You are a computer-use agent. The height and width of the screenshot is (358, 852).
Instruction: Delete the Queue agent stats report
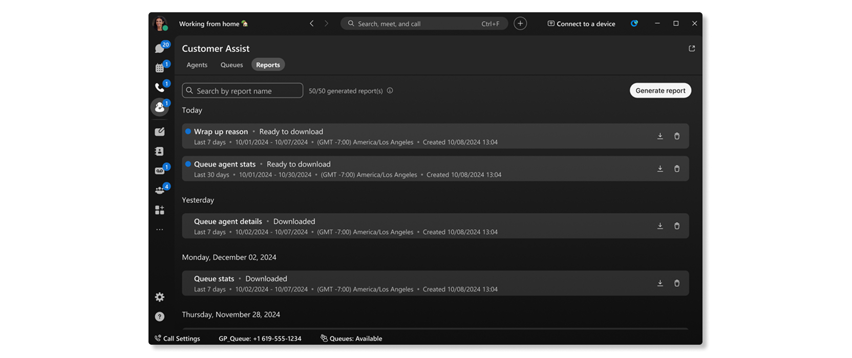pos(677,169)
